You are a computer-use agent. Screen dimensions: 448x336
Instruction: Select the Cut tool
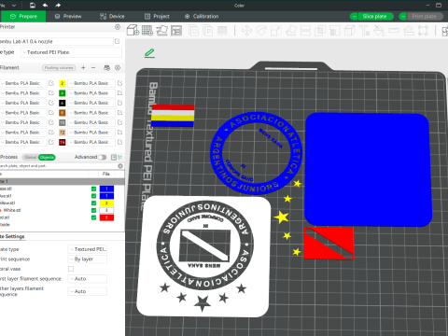click(x=305, y=31)
